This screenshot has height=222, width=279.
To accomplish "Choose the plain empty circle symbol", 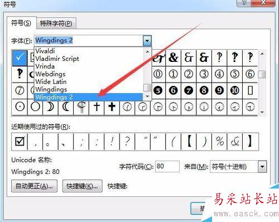I will tap(35, 107).
